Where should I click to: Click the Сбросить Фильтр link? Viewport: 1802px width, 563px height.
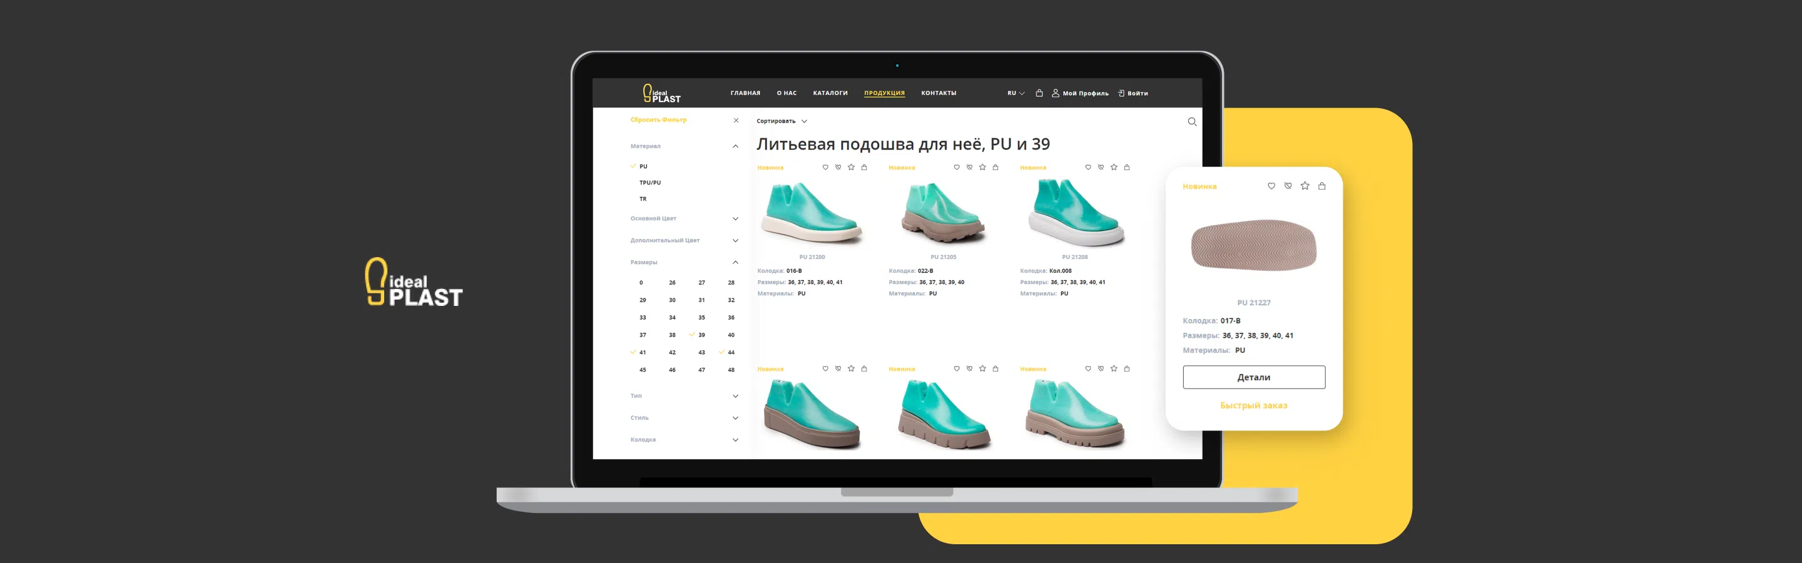(x=658, y=119)
